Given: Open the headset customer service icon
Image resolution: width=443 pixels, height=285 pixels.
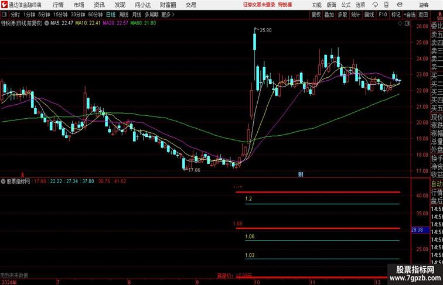Looking at the screenshot, I should [x=375, y=5].
